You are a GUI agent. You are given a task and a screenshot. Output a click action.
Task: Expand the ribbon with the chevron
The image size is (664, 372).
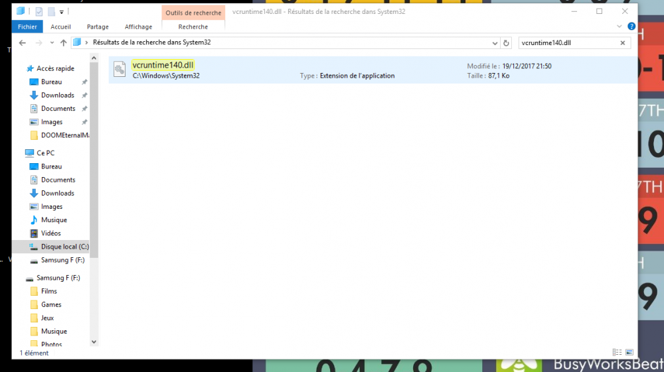tap(619, 27)
